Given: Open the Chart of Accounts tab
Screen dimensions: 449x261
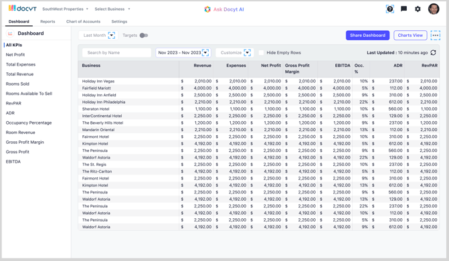Looking at the screenshot, I should click(84, 21).
